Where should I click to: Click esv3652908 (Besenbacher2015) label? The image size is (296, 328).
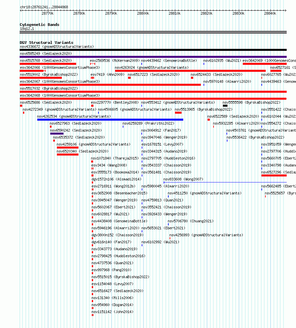pyautogui.click(x=119, y=193)
